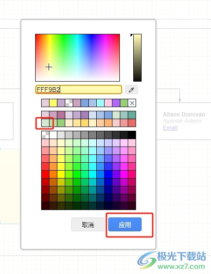Choose the yellow swatch in recent colors row

pyautogui.click(x=53, y=103)
